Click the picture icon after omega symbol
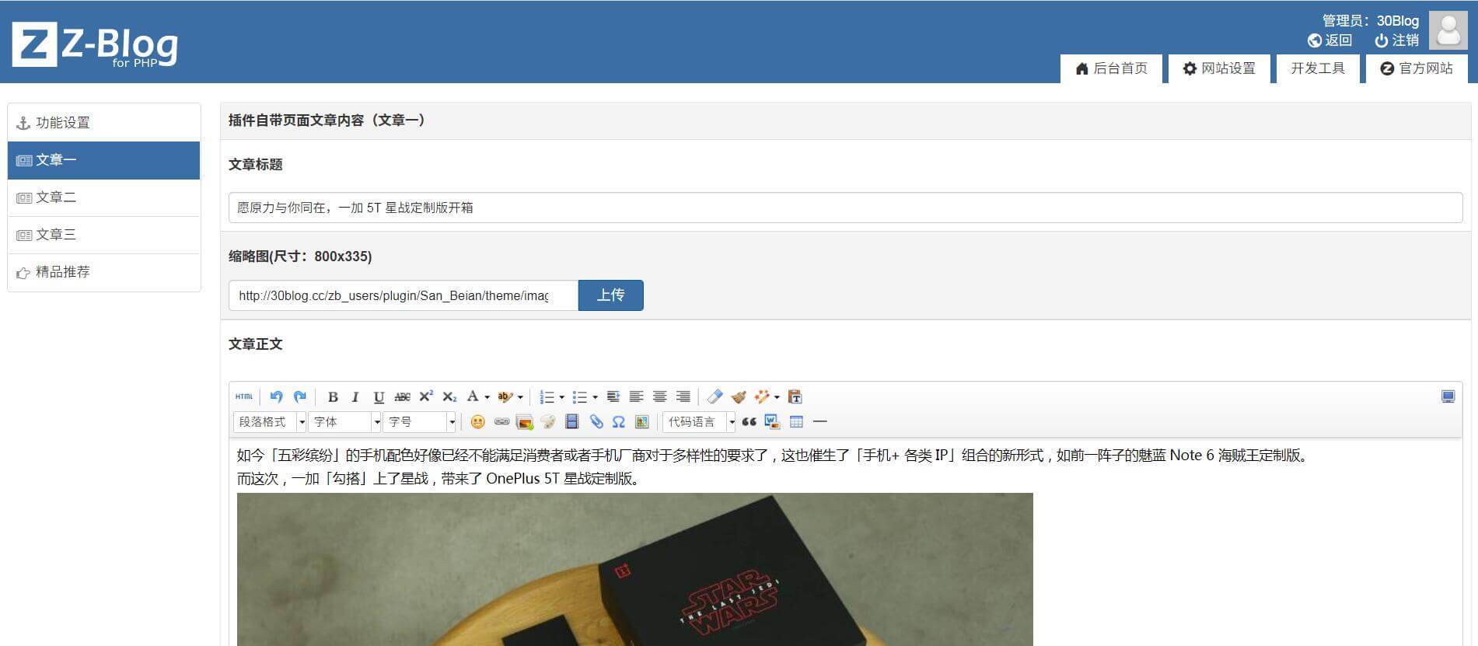 tap(642, 421)
